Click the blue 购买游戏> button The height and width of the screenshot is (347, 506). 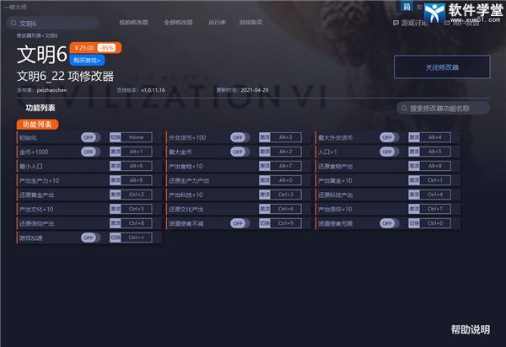[87, 61]
